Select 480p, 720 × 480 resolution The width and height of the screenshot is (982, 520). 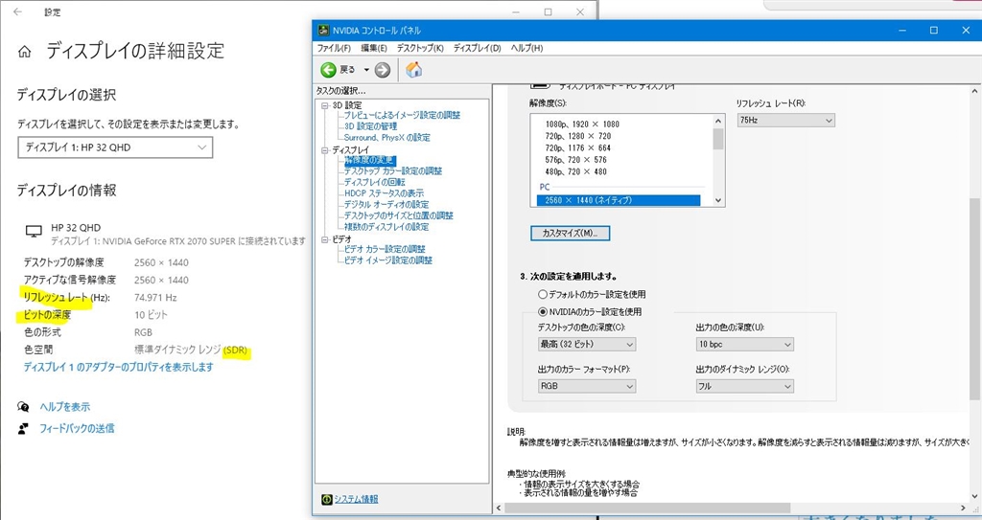575,171
